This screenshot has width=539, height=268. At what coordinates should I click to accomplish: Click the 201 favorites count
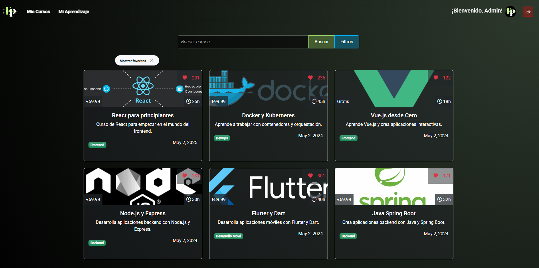[196, 78]
